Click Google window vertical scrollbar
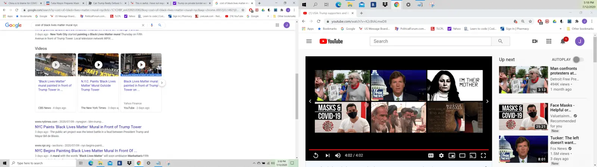 pos(297,96)
